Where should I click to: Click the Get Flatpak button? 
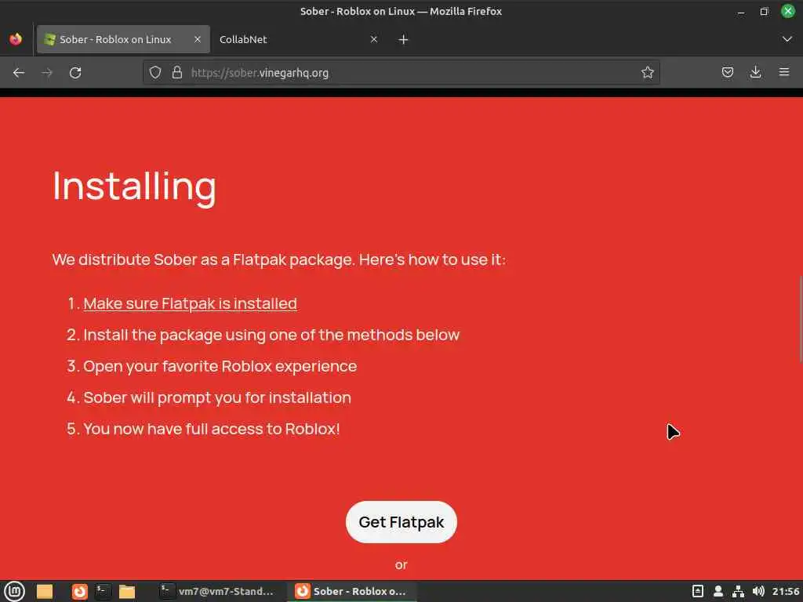pos(401,522)
